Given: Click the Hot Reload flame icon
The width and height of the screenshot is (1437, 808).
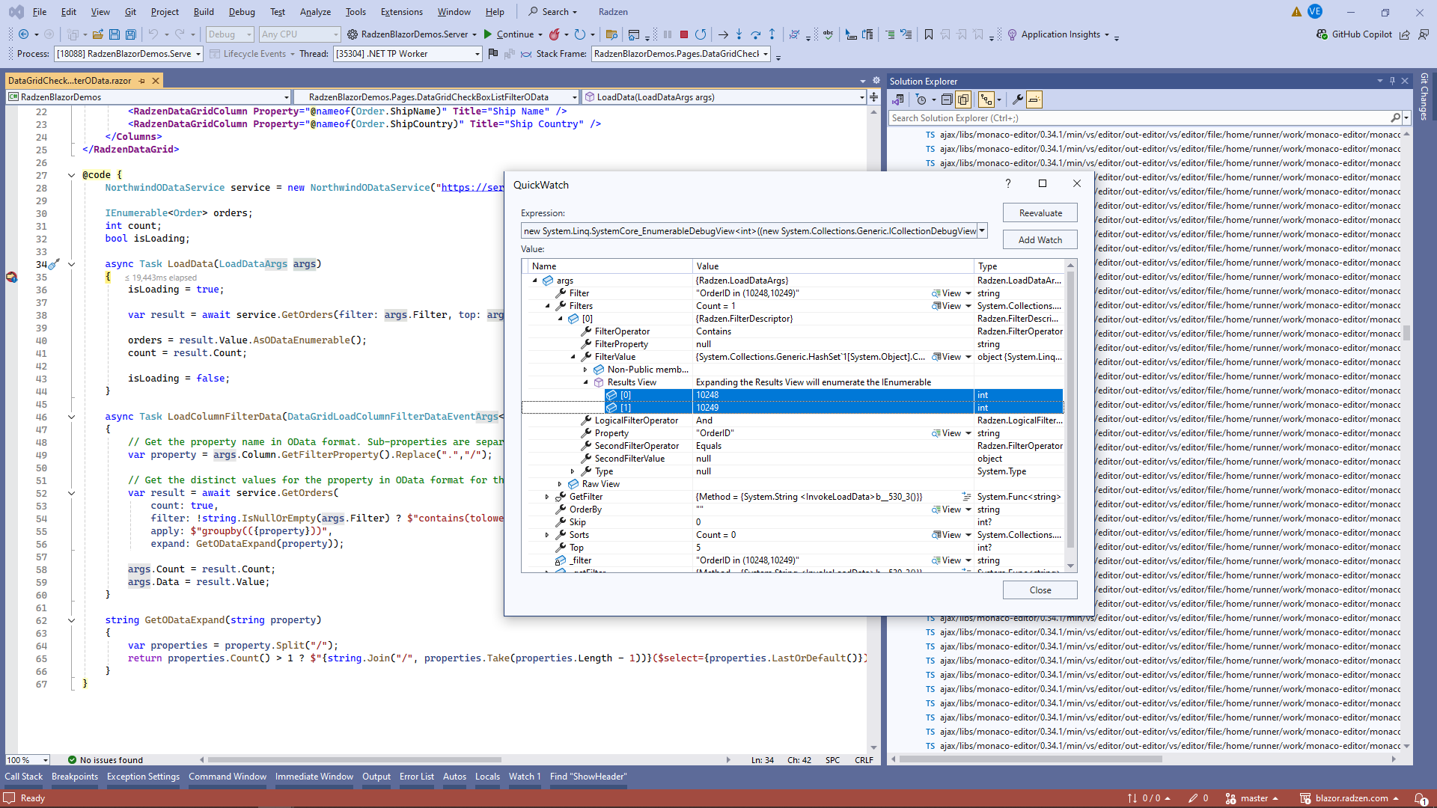Looking at the screenshot, I should [555, 34].
